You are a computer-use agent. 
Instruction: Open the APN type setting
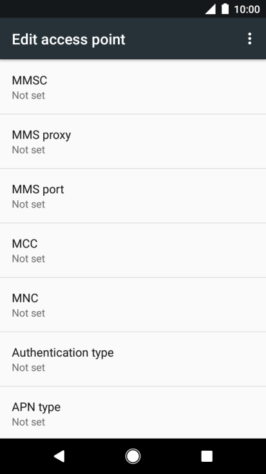click(133, 413)
